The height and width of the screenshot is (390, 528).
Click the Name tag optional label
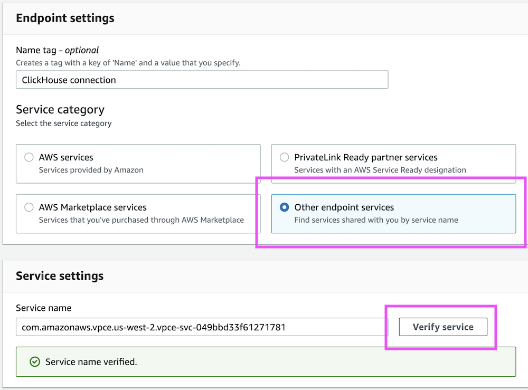click(x=57, y=50)
